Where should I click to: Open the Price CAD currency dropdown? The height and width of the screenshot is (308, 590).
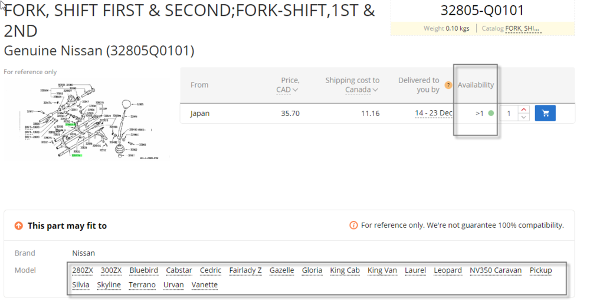coord(287,90)
